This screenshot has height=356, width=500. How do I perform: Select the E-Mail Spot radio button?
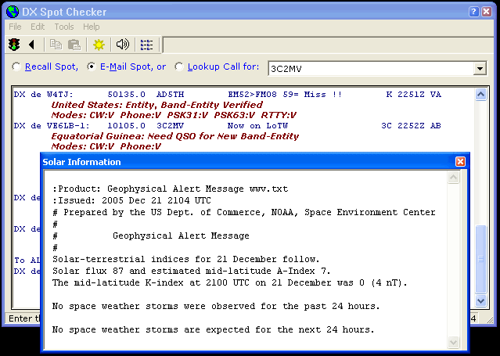pyautogui.click(x=92, y=67)
